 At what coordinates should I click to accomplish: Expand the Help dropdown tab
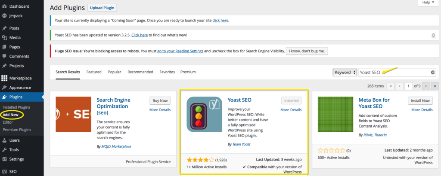click(428, 3)
